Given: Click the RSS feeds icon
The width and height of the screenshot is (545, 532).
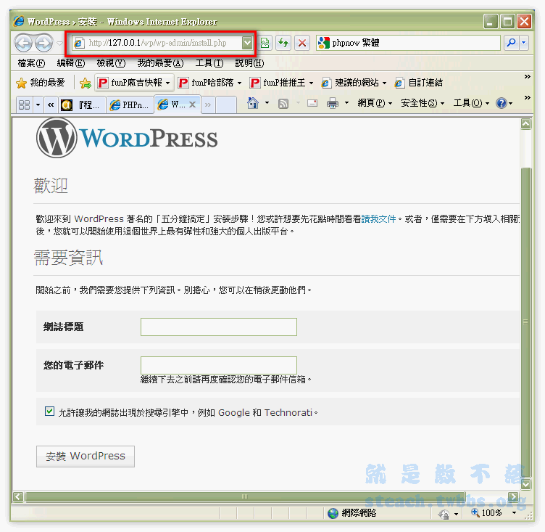Looking at the screenshot, I should [x=283, y=103].
